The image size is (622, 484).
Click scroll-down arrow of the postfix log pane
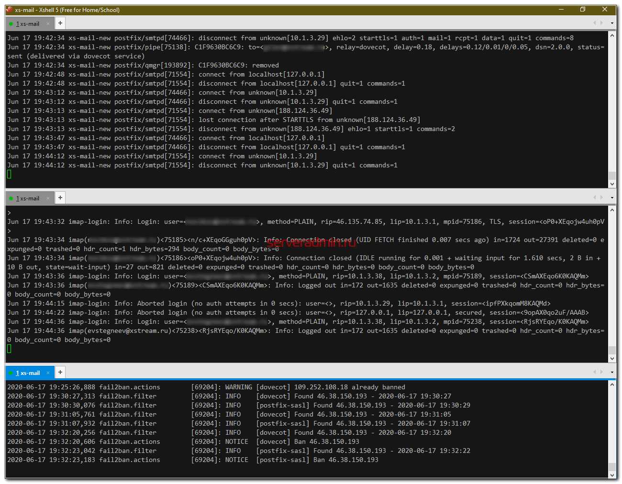pyautogui.click(x=612, y=184)
